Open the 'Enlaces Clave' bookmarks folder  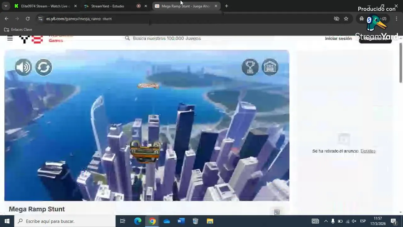click(18, 30)
